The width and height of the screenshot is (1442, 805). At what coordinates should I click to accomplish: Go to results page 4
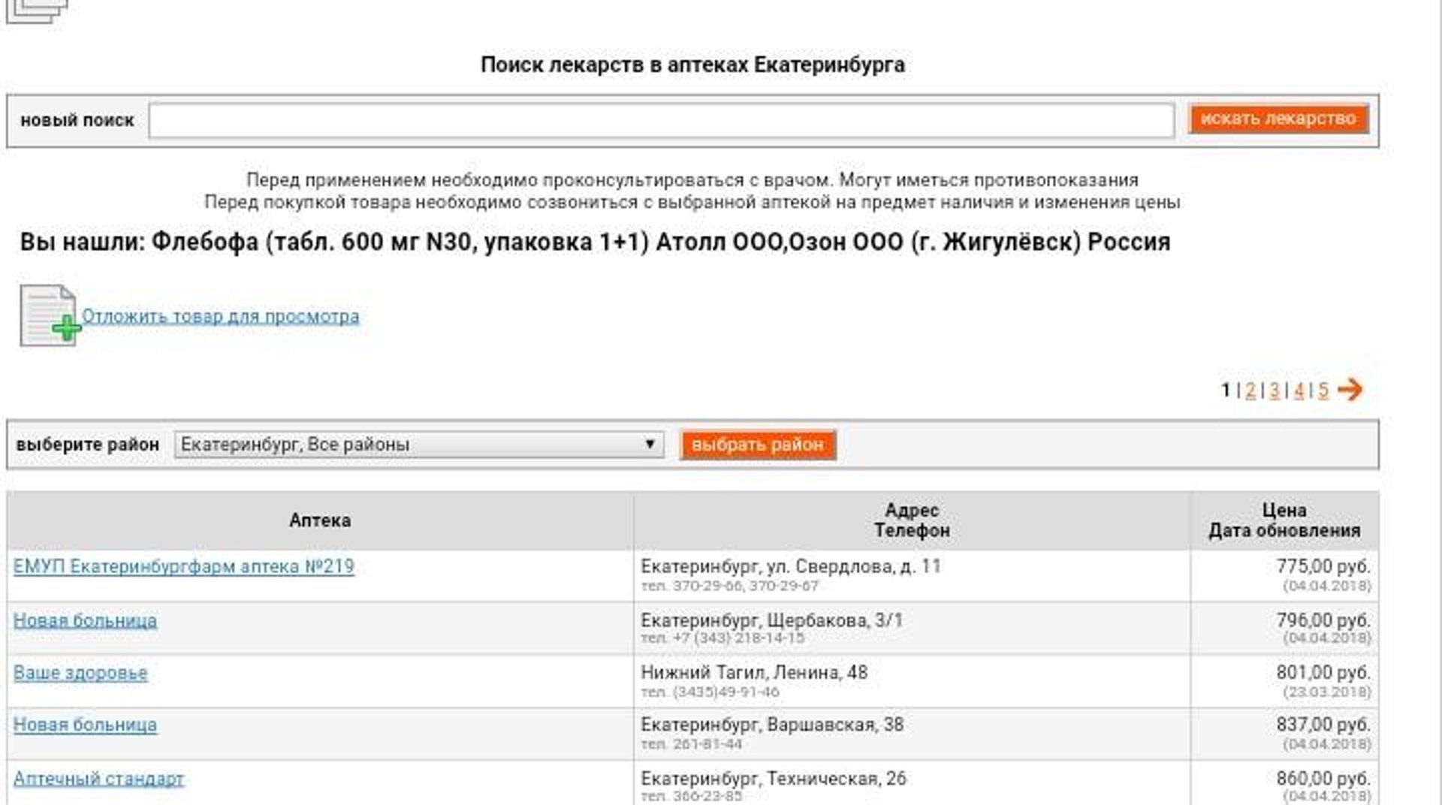click(x=1299, y=390)
